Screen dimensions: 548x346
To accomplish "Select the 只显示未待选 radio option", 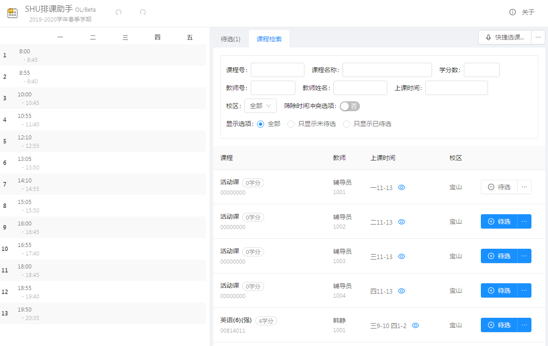I will 291,124.
